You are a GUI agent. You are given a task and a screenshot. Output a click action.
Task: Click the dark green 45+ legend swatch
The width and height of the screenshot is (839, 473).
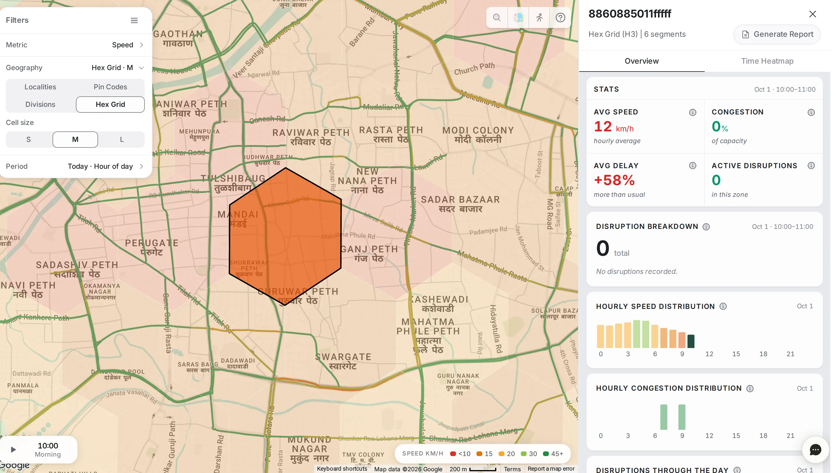[546, 454]
